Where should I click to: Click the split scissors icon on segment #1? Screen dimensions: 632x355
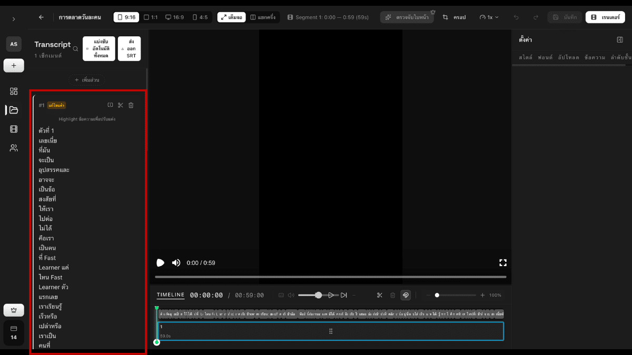121,105
